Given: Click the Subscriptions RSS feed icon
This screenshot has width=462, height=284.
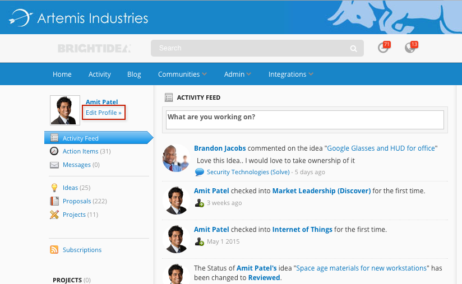Looking at the screenshot, I should point(54,250).
